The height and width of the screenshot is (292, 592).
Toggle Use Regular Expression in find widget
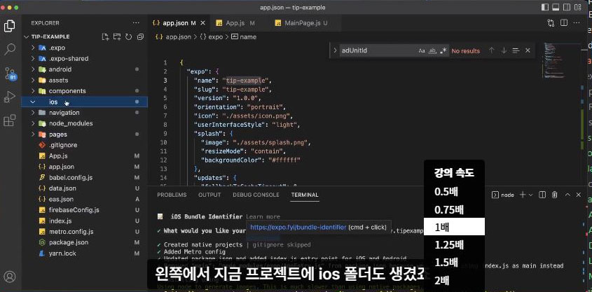click(x=443, y=50)
